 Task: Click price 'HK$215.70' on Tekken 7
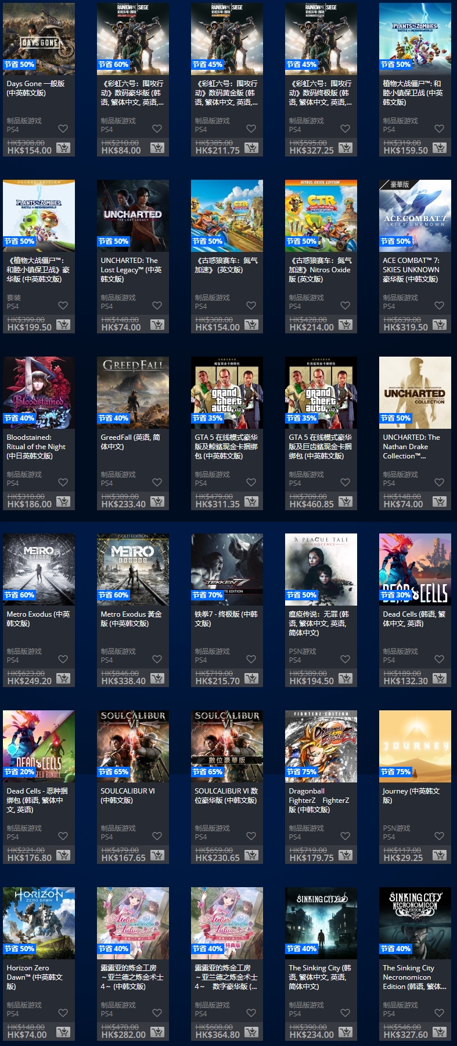(x=218, y=681)
